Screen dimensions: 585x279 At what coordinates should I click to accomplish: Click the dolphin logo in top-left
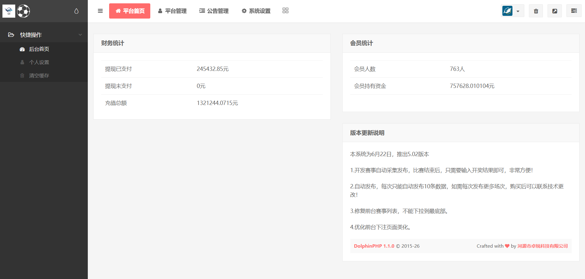click(x=9, y=11)
